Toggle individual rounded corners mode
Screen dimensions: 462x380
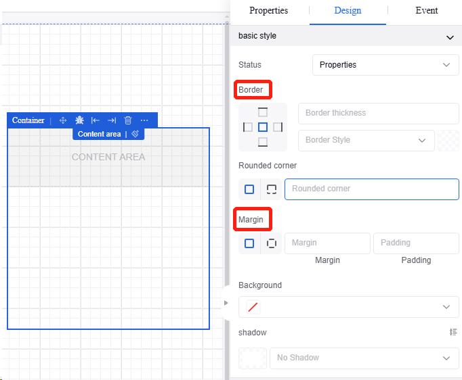click(x=272, y=189)
